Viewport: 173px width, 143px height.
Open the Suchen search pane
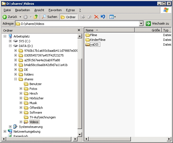pos(49,17)
